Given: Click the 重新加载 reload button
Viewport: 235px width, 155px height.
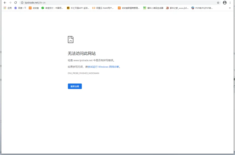Looking at the screenshot, I should [x=75, y=86].
